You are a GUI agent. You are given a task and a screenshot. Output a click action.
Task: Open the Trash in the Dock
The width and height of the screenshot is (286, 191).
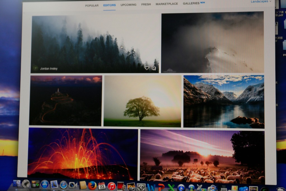coord(281,189)
